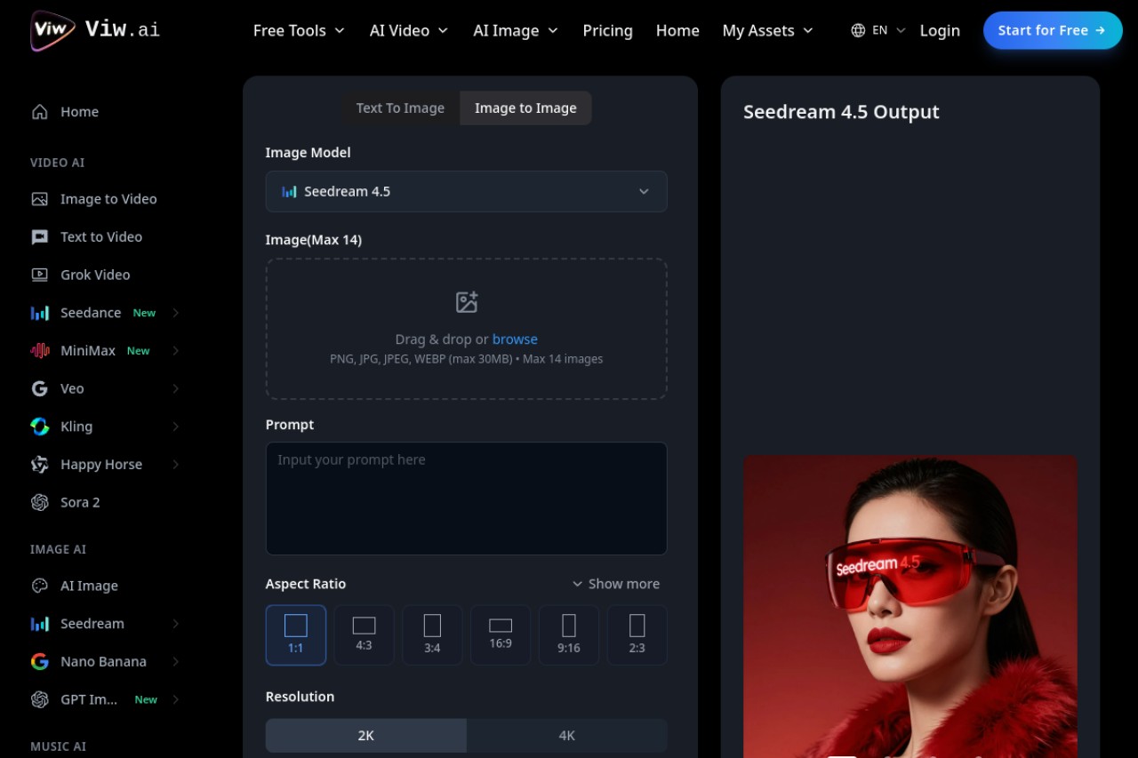Expand the Free Tools menu
This screenshot has height=758, width=1138.
tap(299, 30)
